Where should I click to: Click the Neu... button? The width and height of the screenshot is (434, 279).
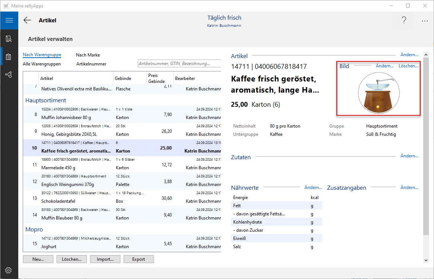[x=38, y=259]
